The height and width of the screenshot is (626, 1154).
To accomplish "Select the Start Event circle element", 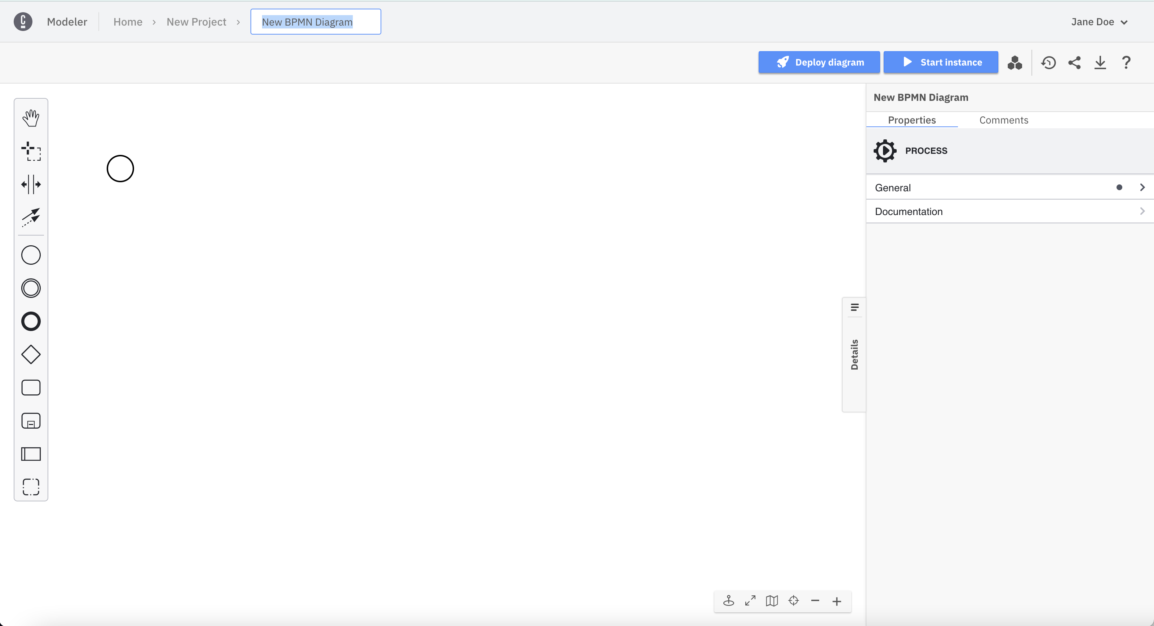I will 120,168.
